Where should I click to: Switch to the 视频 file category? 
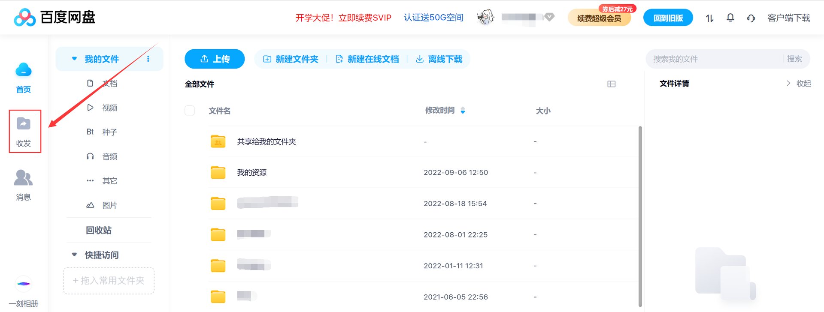point(109,108)
